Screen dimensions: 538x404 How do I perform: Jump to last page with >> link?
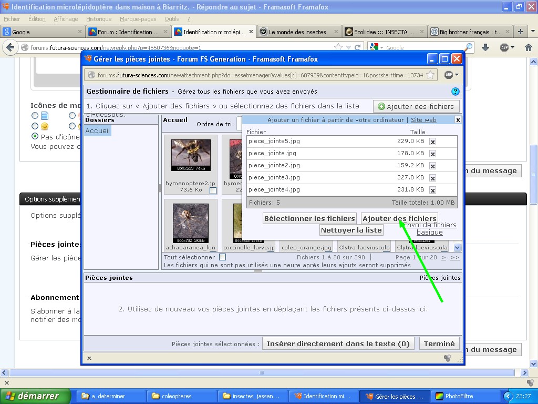tap(455, 257)
